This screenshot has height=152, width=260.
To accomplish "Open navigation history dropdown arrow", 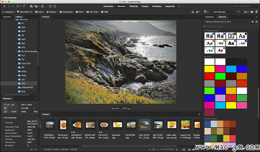I will point(13,7).
